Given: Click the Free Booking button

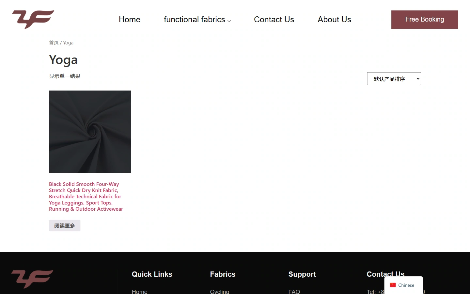Looking at the screenshot, I should point(425,20).
